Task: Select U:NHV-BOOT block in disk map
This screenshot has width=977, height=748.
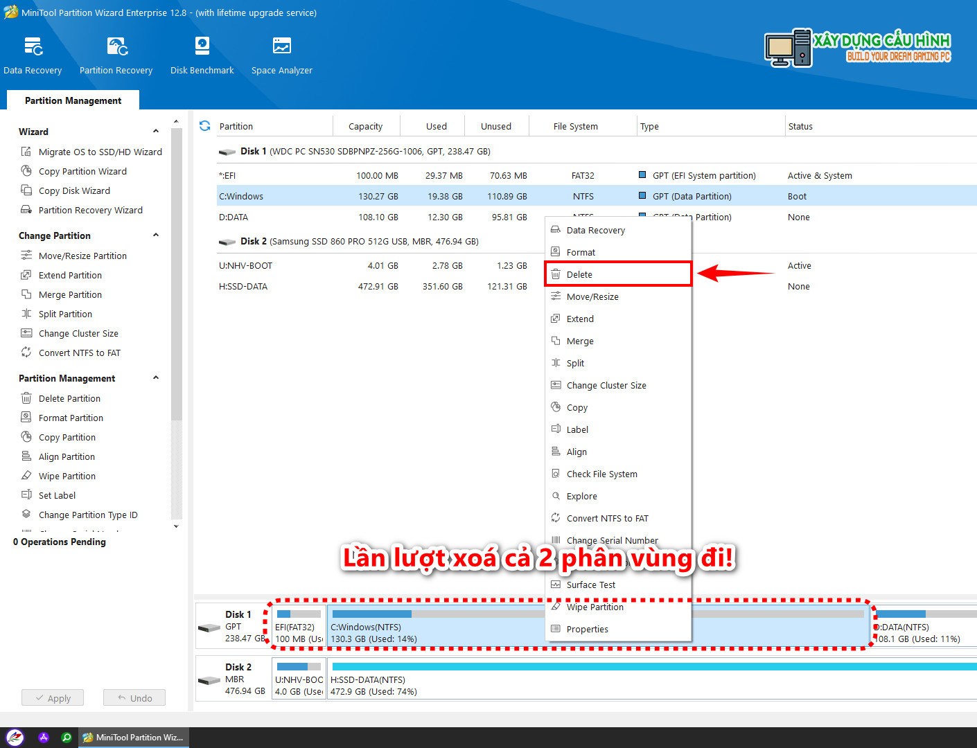Action: [x=299, y=679]
